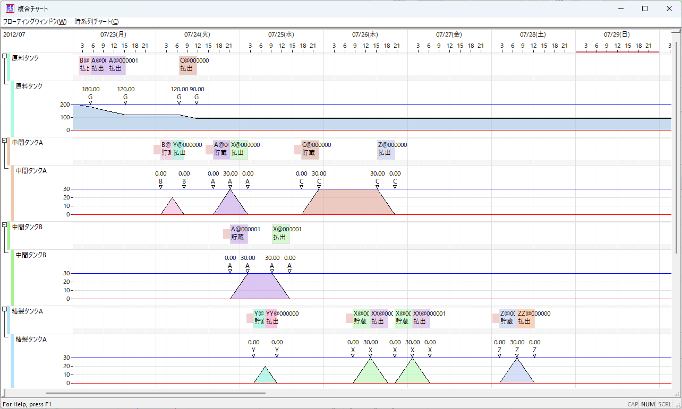Click the 複合チャート app icon in title bar
This screenshot has width=682, height=409.
click(x=10, y=8)
